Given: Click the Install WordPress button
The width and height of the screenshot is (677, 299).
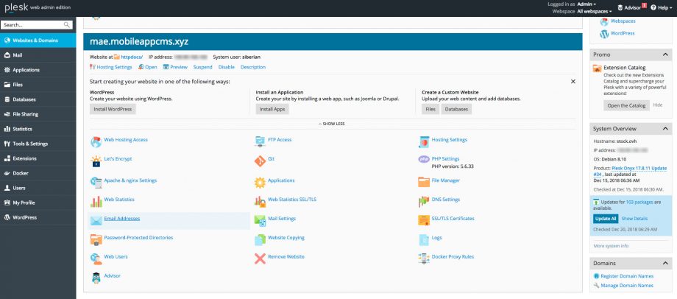Looking at the screenshot, I should [113, 109].
